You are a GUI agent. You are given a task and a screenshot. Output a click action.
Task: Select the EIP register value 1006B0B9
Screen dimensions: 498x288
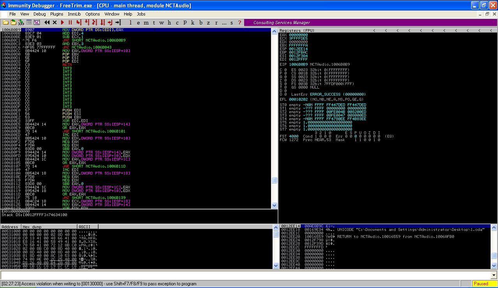(x=298, y=64)
